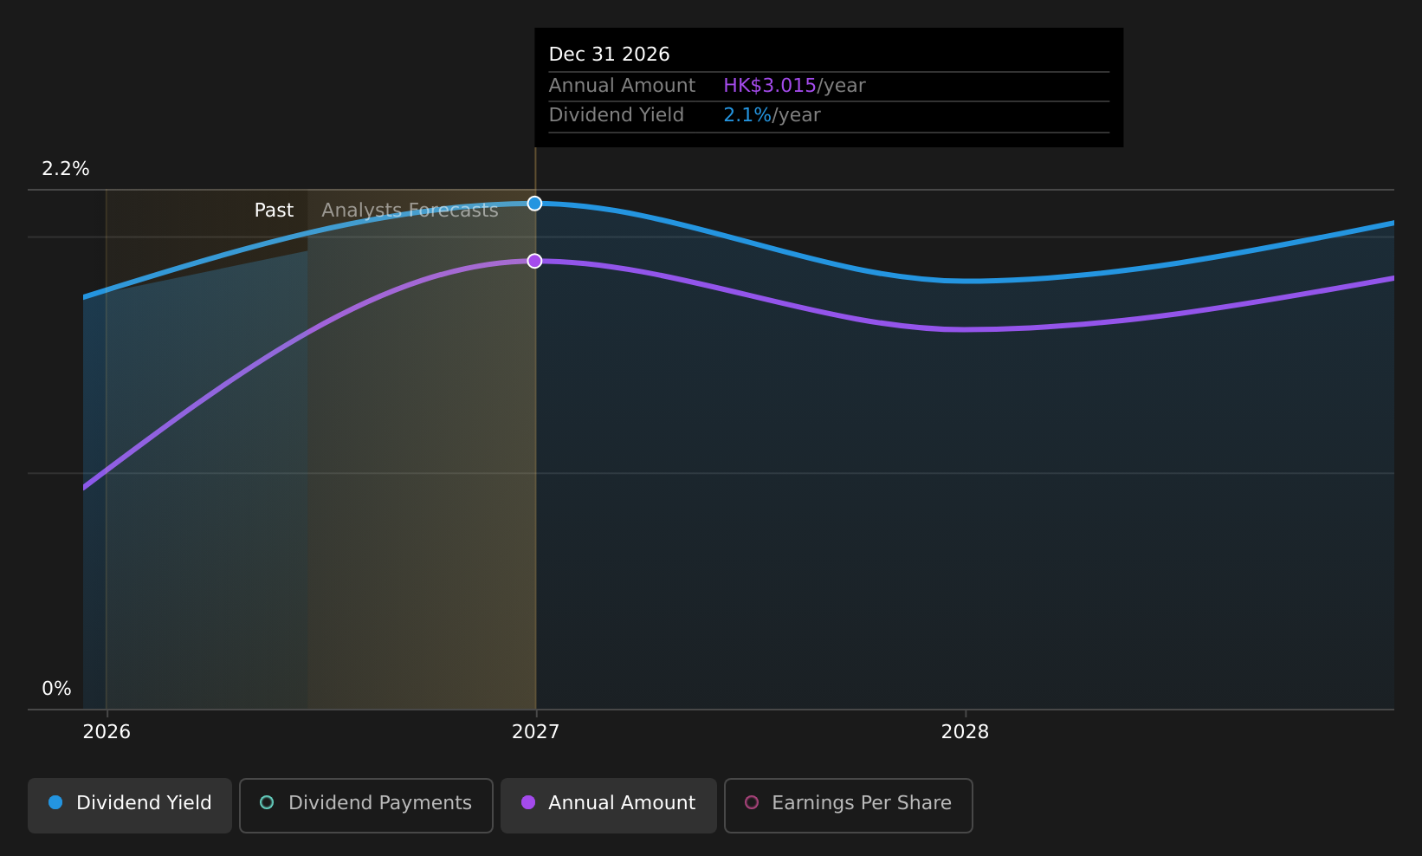
Task: Click the Dec 31 2026 tooltip date
Action: click(610, 55)
